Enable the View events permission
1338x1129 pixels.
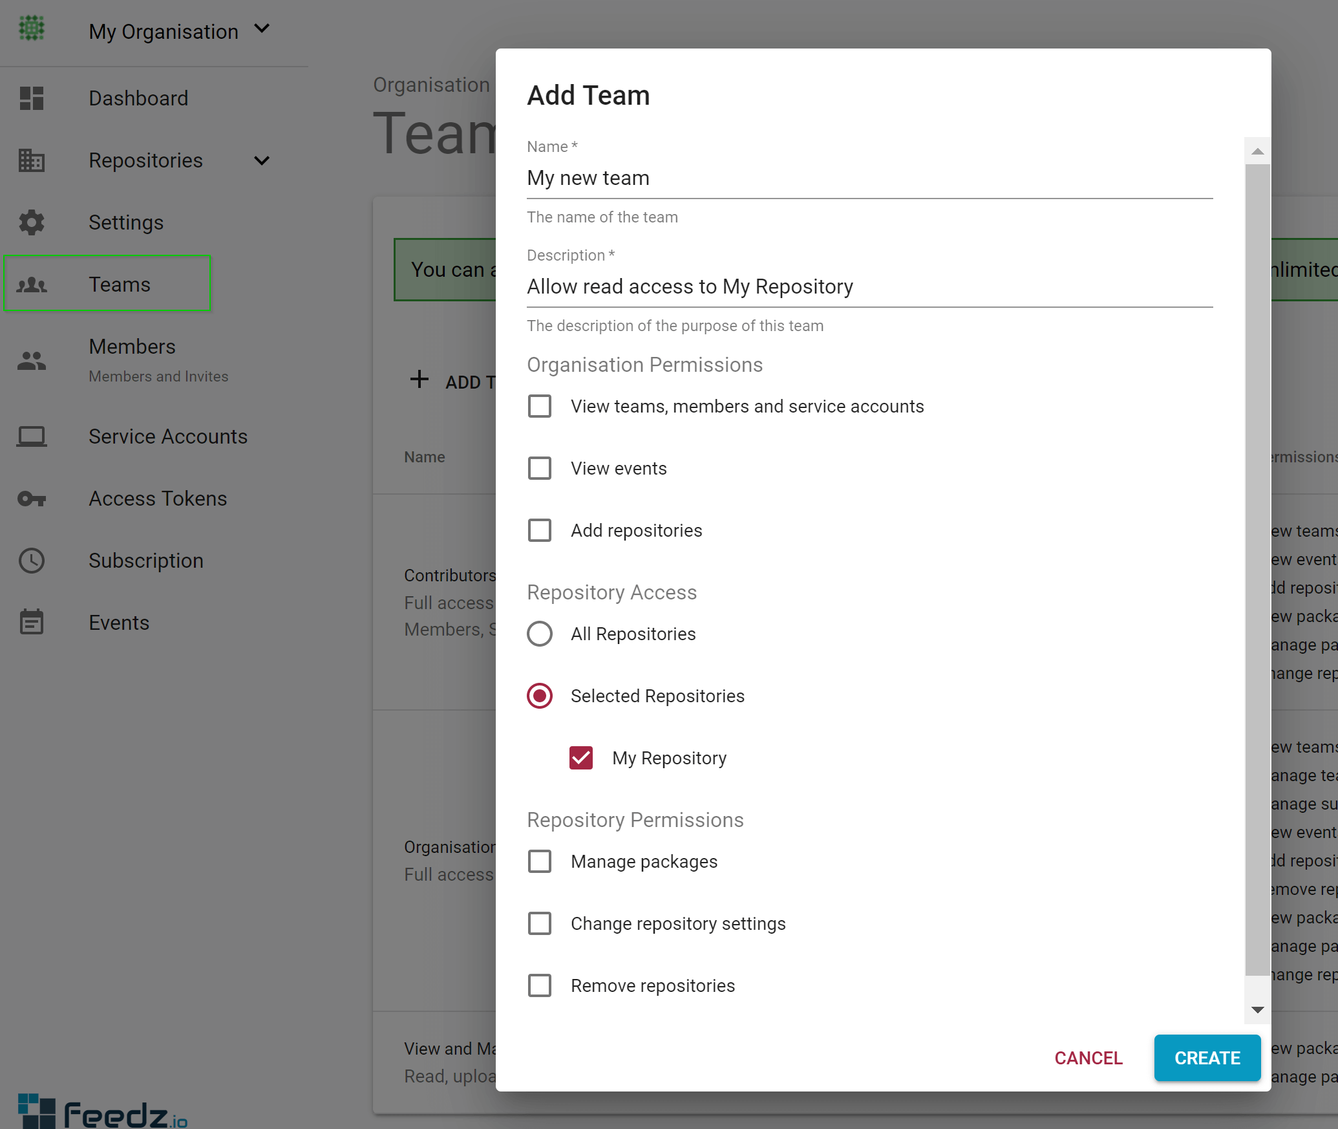click(540, 468)
